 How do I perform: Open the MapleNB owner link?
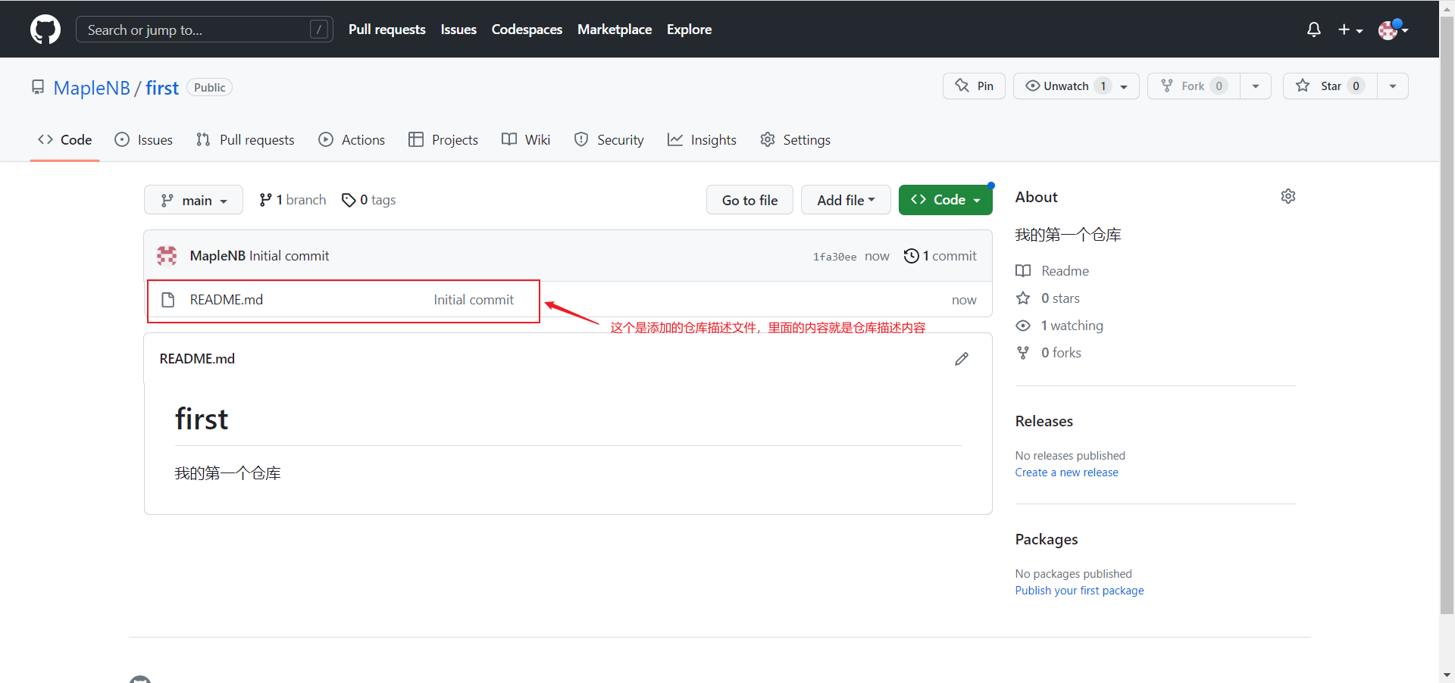92,88
